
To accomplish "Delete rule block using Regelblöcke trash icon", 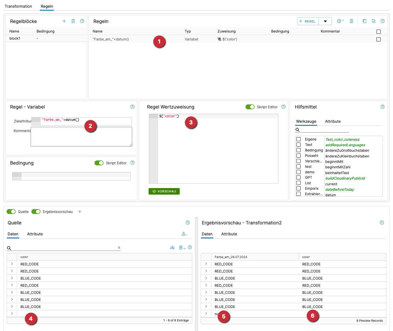I will [73, 21].
